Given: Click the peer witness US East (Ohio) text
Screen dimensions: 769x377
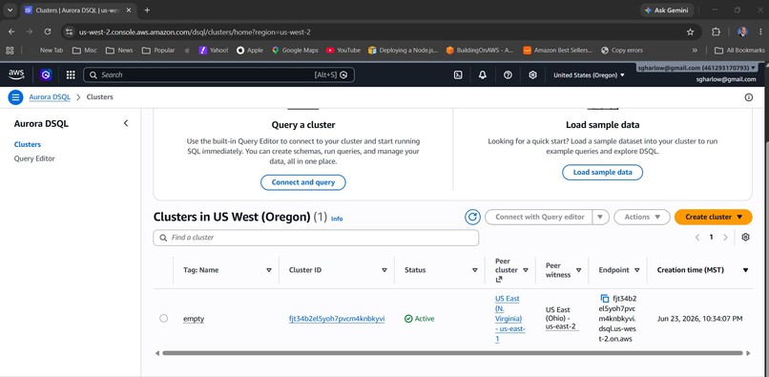Looking at the screenshot, I should pyautogui.click(x=562, y=318).
